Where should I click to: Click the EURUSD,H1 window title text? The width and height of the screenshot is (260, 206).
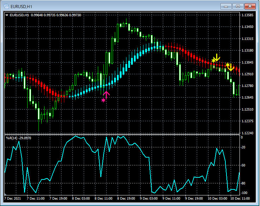21,7
